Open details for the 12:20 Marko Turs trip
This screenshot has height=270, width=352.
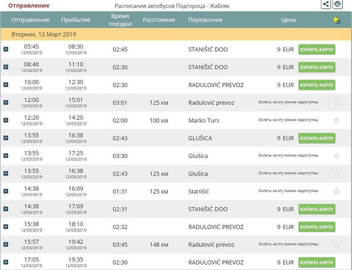(6, 120)
